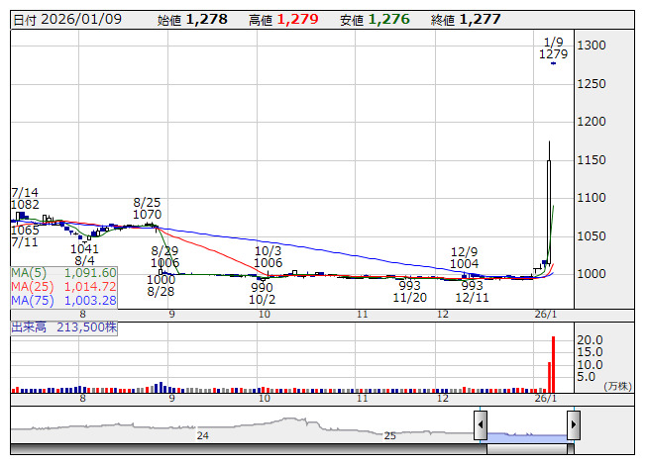This screenshot has width=647, height=465.
Task: Click the 1/9 high marker 1279
Action: pos(553,55)
